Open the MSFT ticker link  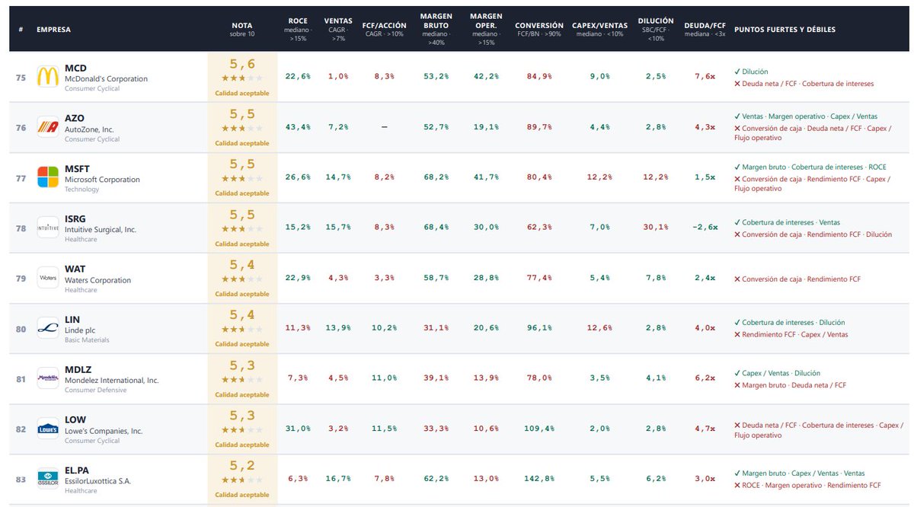pos(78,168)
